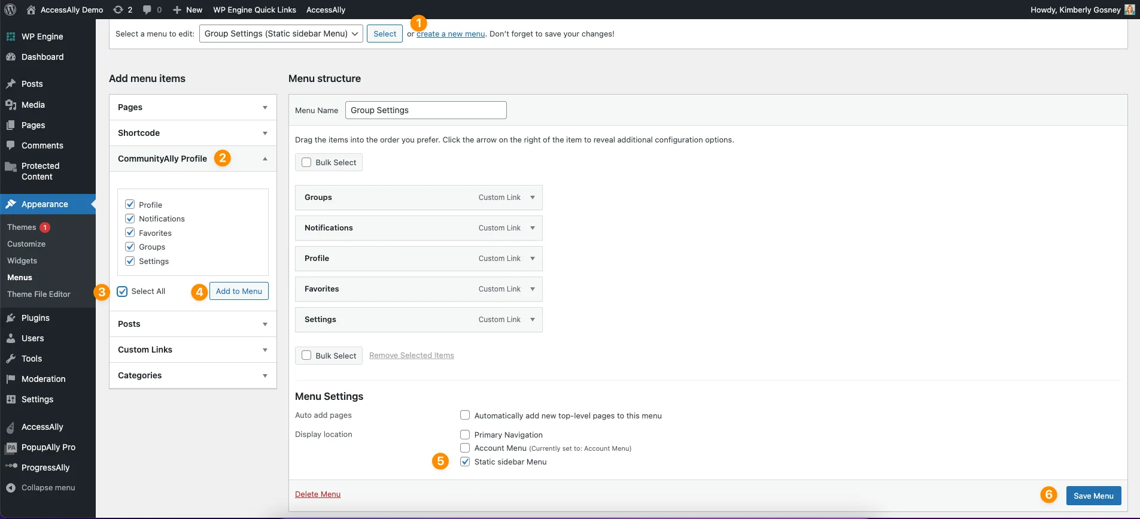
Task: Click the Add to Menu button
Action: (x=239, y=292)
